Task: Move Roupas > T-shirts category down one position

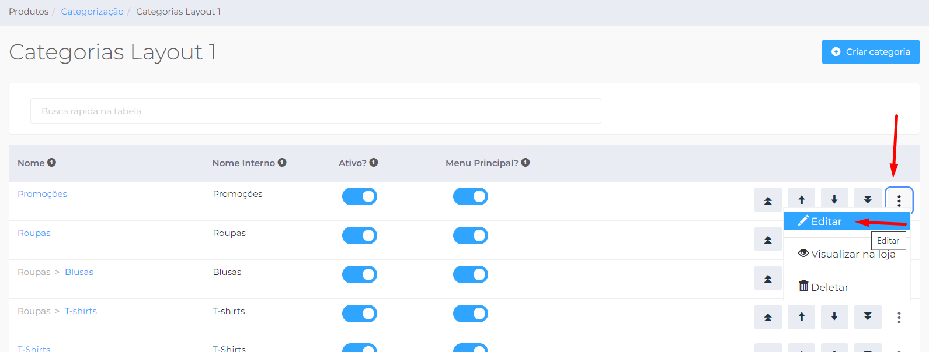Action: (834, 317)
